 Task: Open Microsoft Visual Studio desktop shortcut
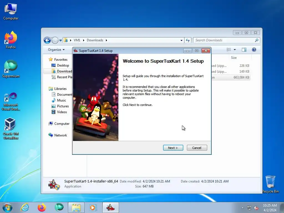tap(11, 102)
